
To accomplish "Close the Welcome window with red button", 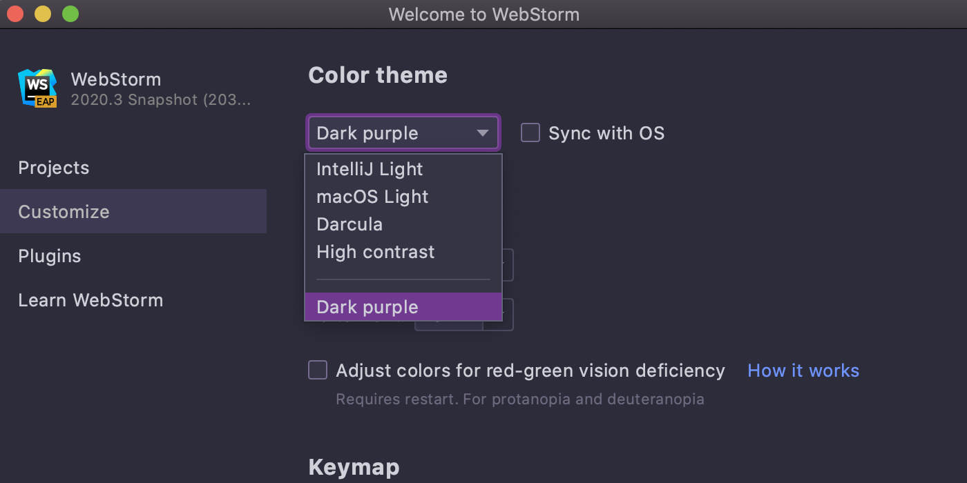I will [15, 14].
